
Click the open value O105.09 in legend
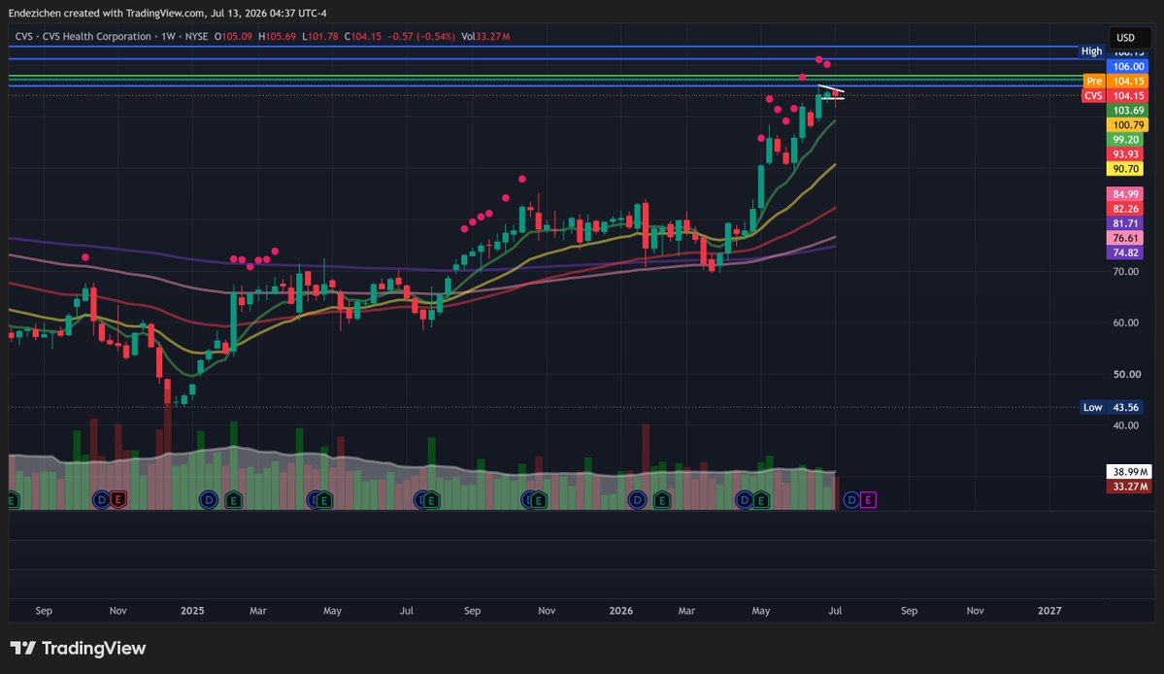[233, 36]
